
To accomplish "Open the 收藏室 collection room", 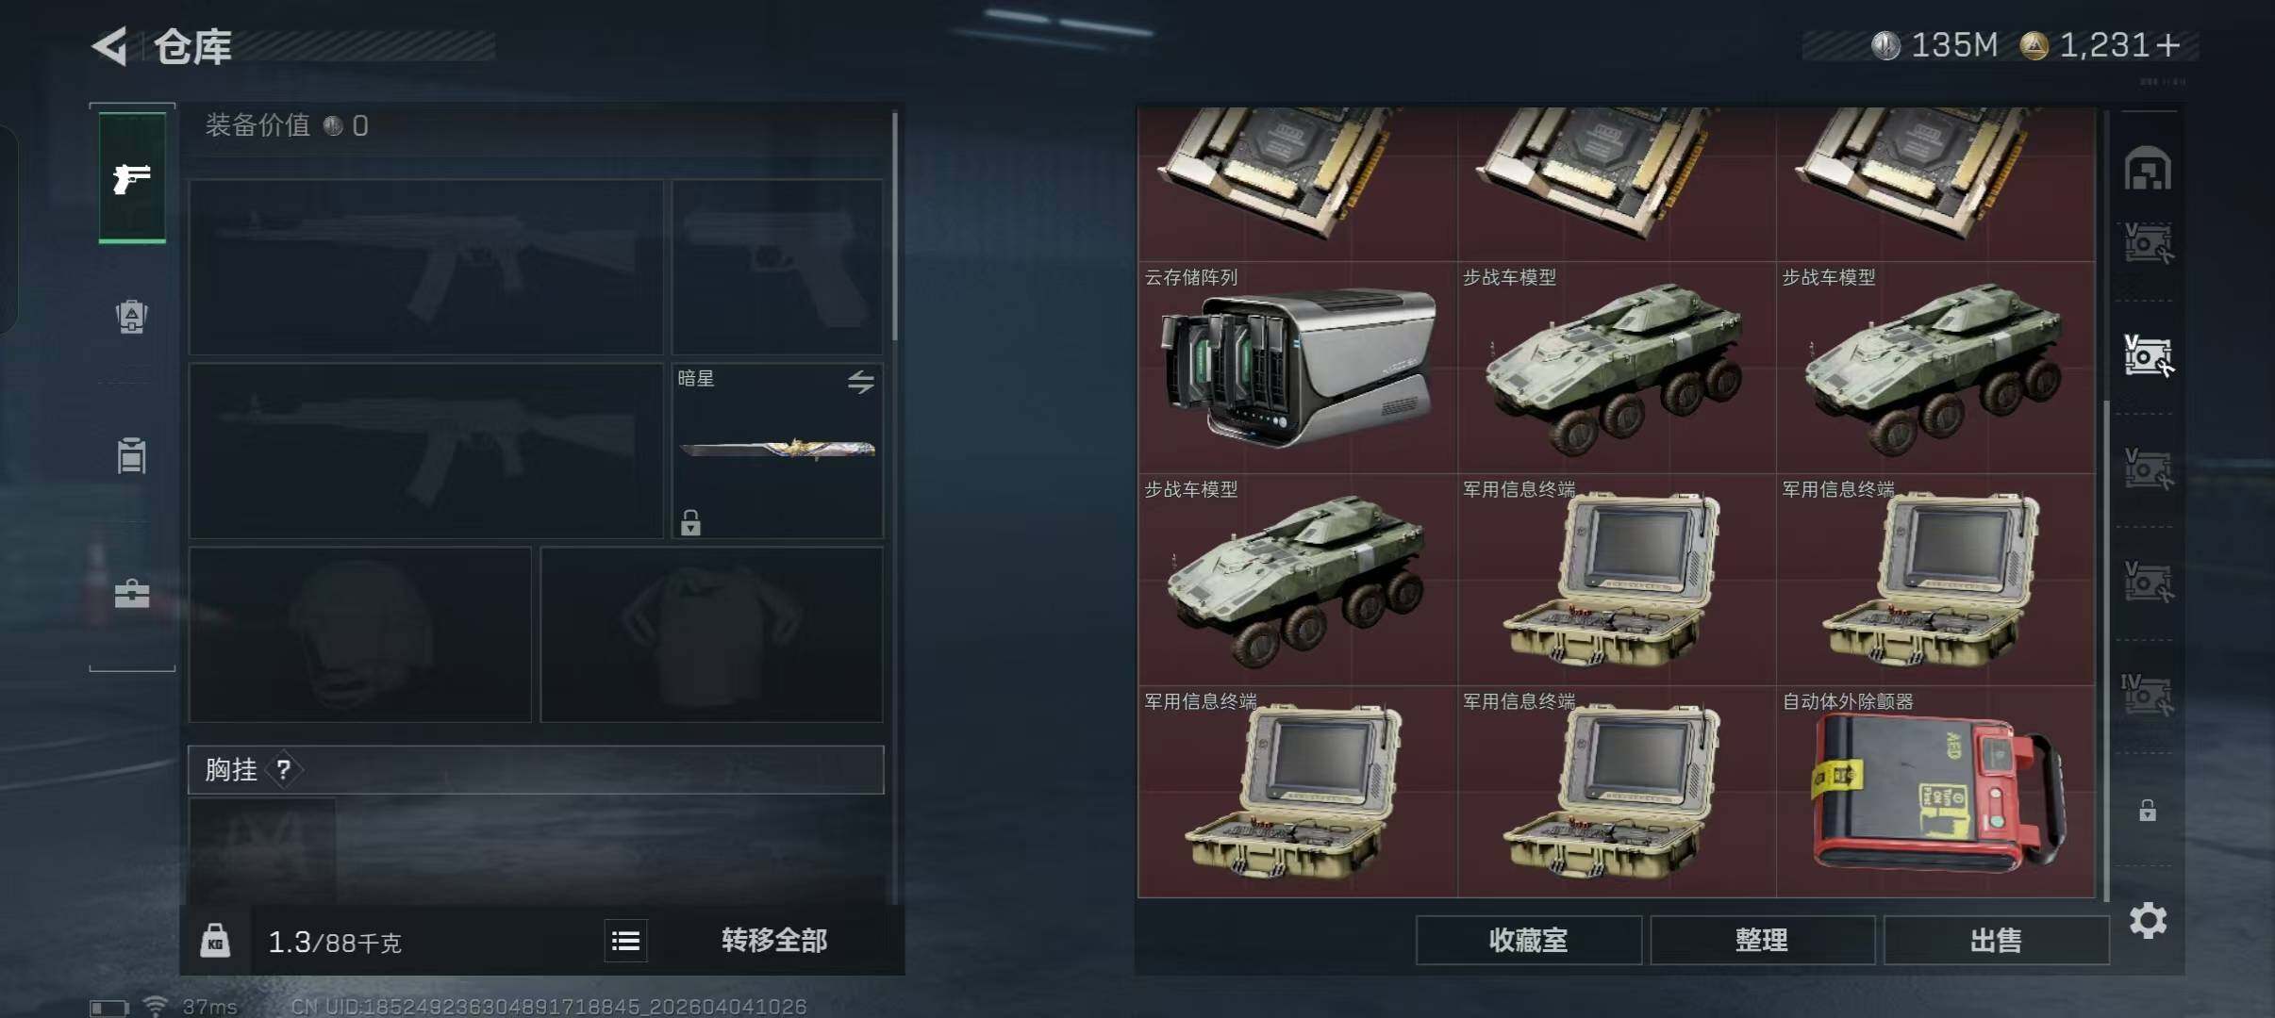I will pyautogui.click(x=1528, y=940).
